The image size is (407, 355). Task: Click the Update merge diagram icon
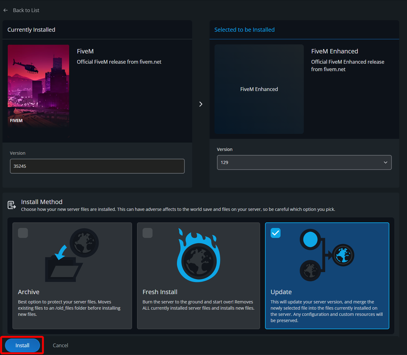(x=327, y=255)
